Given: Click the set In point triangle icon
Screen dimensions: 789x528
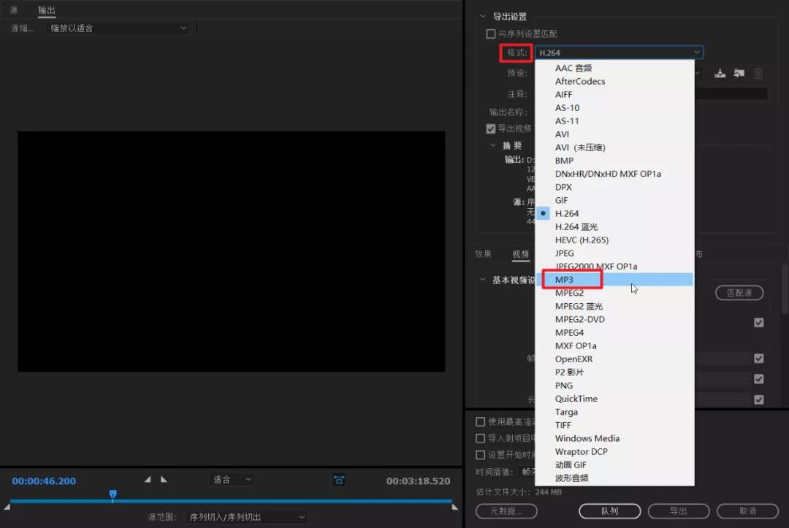Looking at the screenshot, I should coord(148,480).
